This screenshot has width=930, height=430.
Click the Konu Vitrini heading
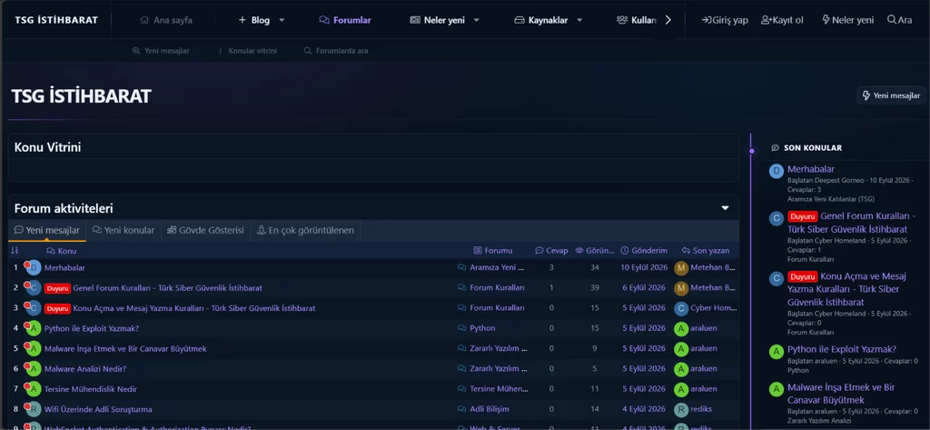(x=47, y=147)
